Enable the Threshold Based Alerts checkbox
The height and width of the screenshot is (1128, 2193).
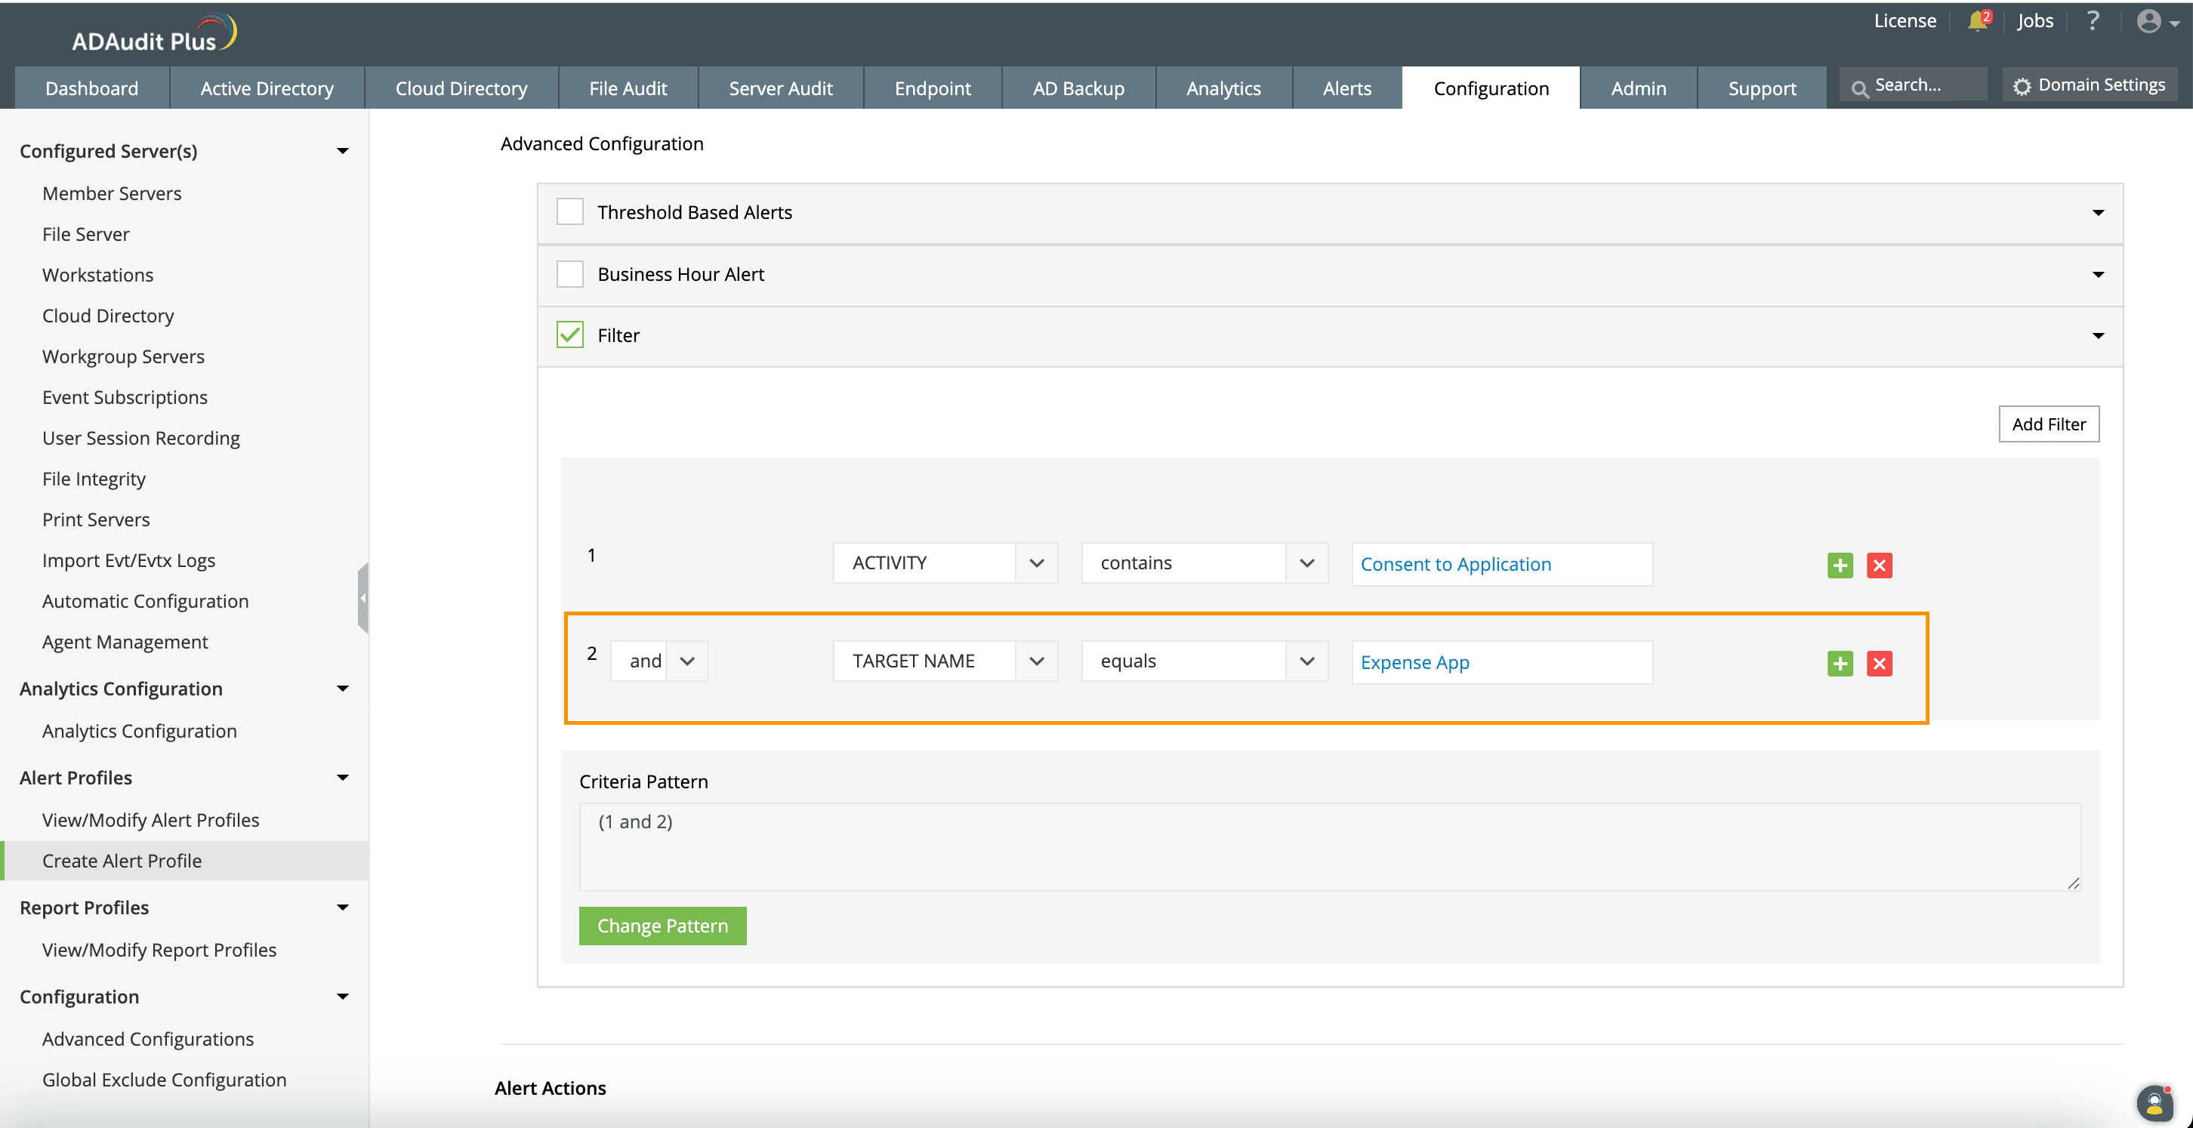569,212
